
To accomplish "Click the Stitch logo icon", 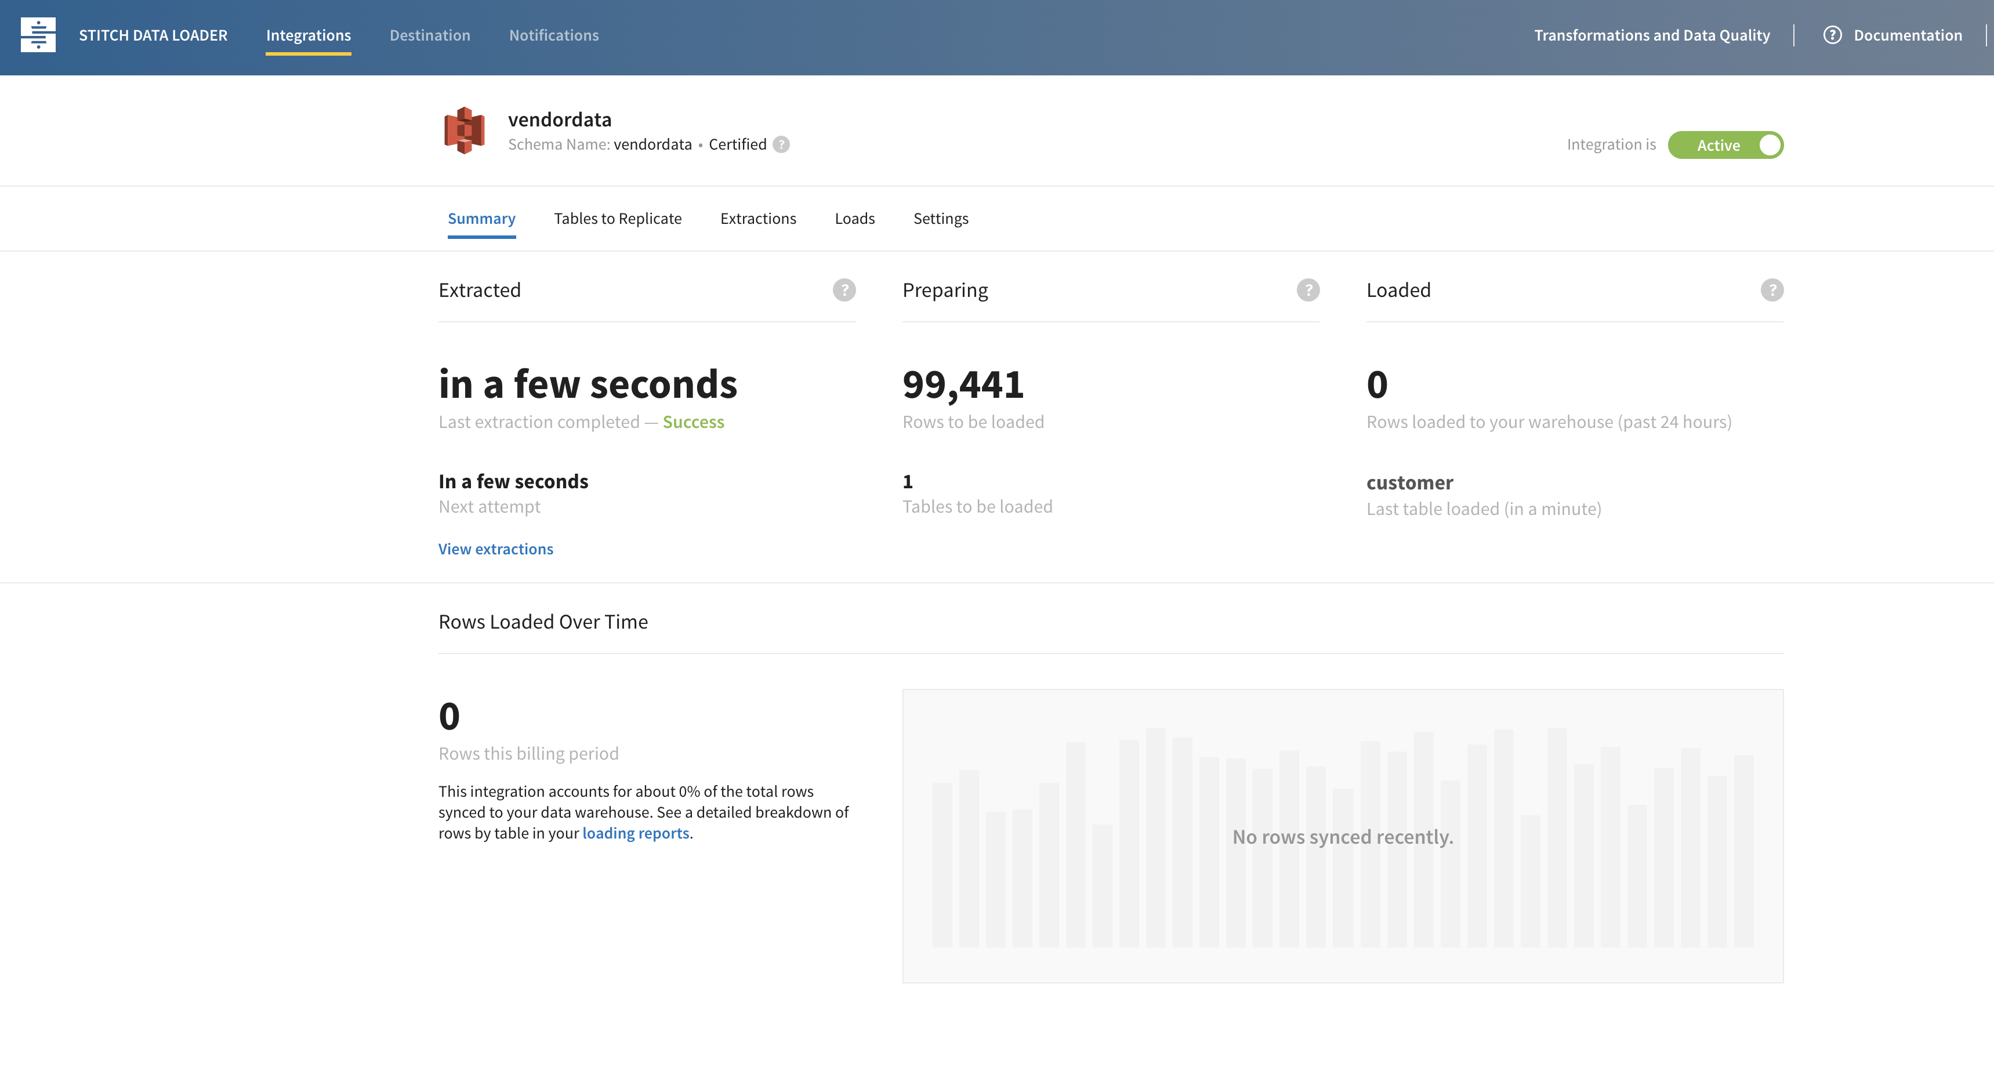I will coord(38,35).
